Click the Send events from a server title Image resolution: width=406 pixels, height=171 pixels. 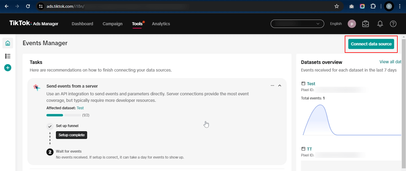click(72, 86)
